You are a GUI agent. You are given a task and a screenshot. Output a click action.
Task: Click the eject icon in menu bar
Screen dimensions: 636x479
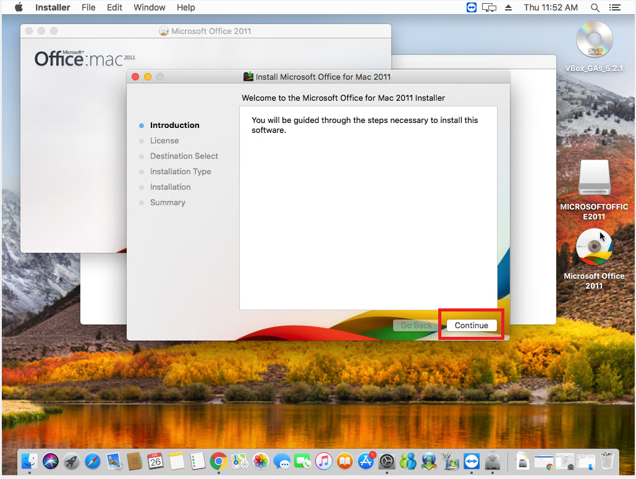point(509,7)
